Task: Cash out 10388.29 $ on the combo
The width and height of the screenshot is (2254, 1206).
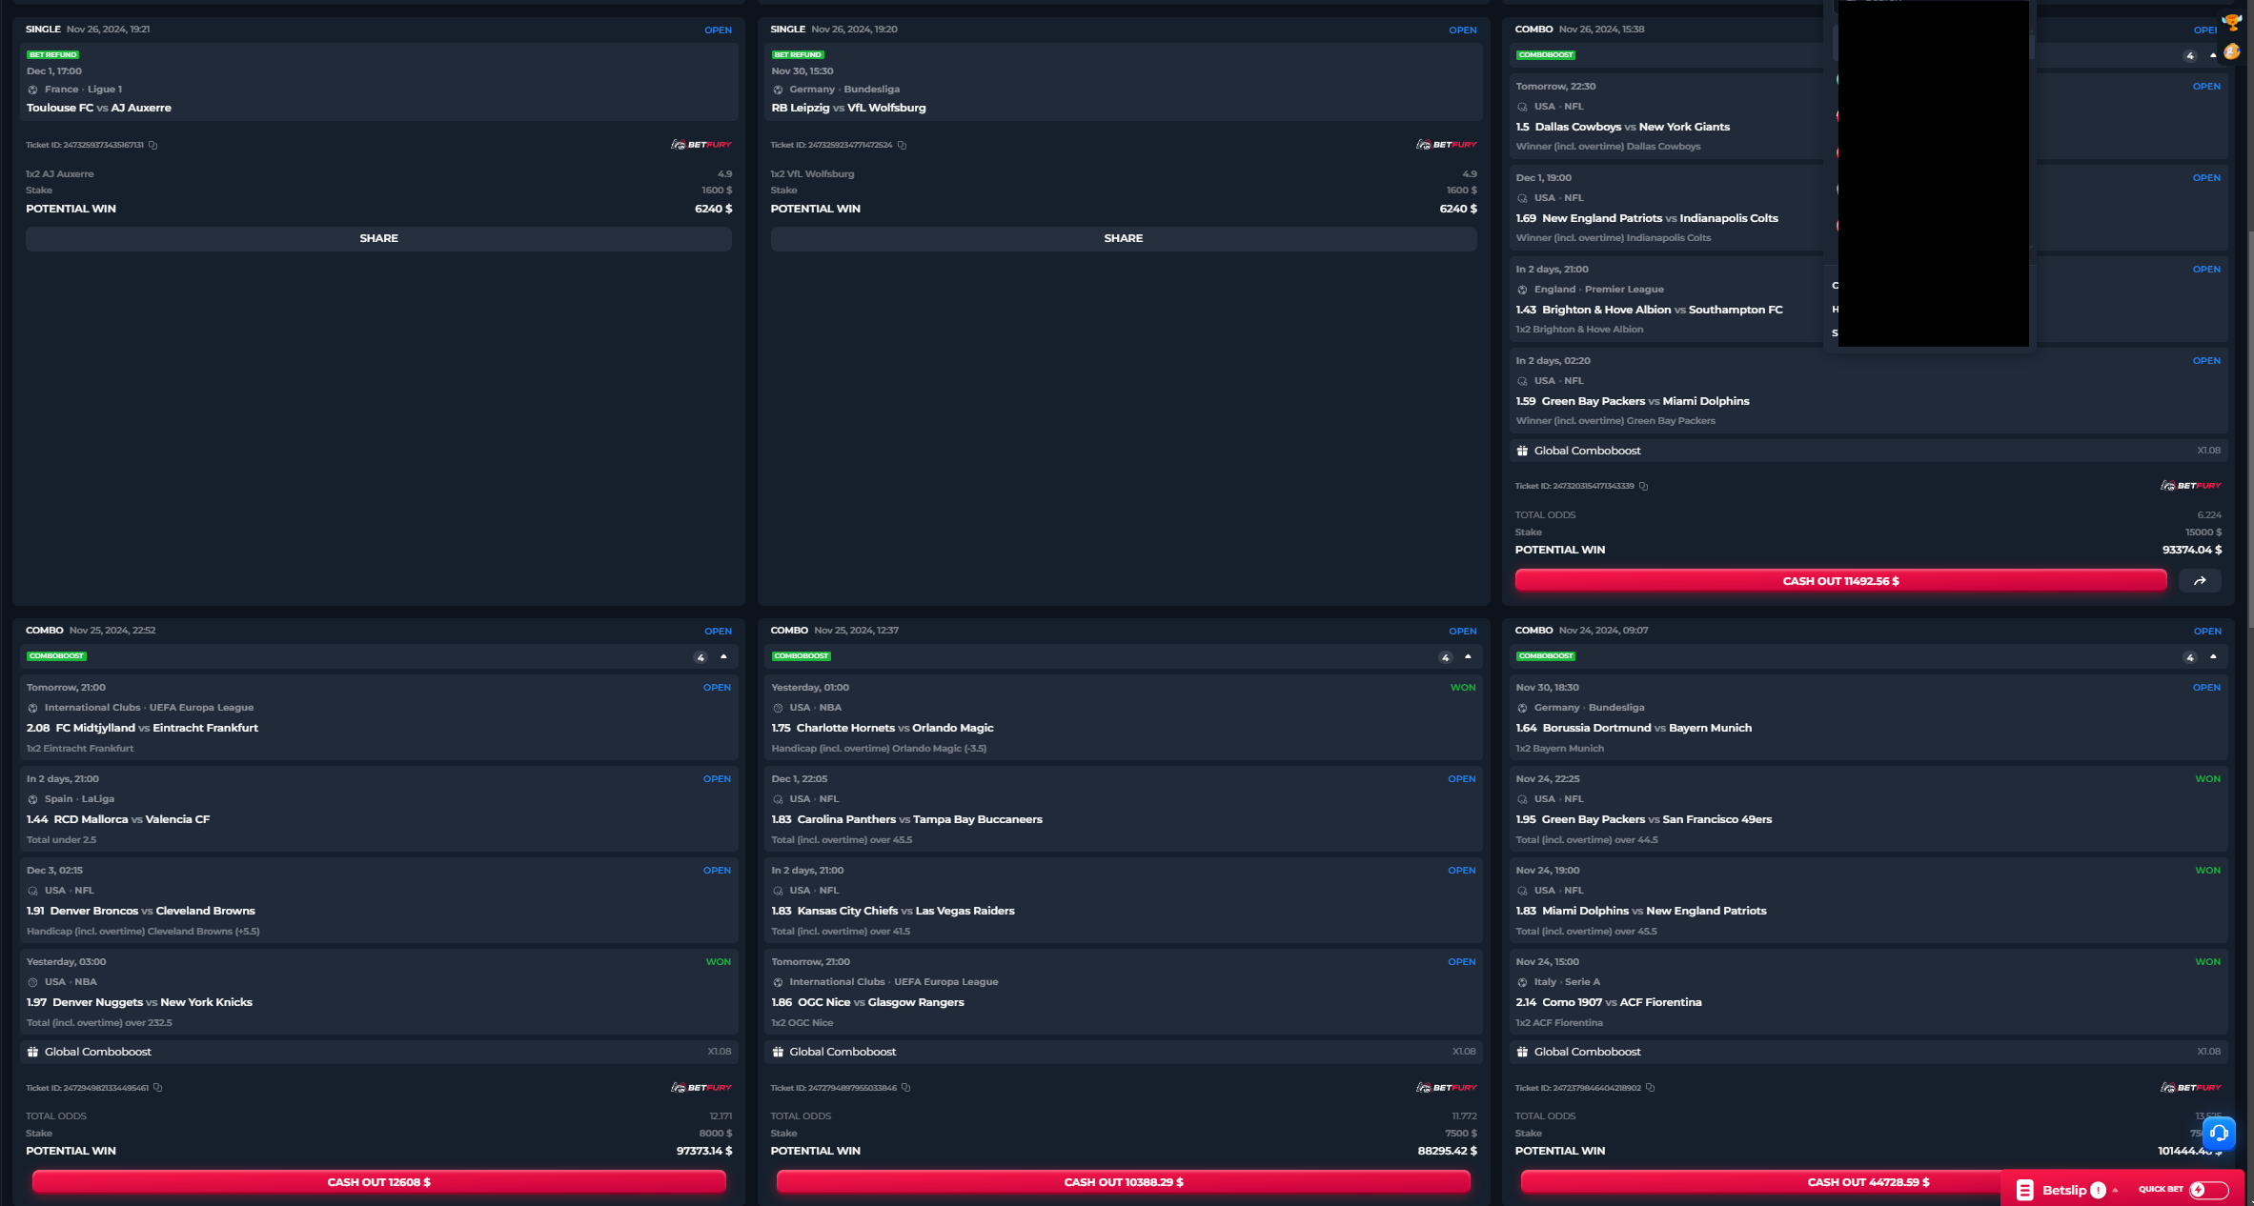Action: (x=1124, y=1181)
